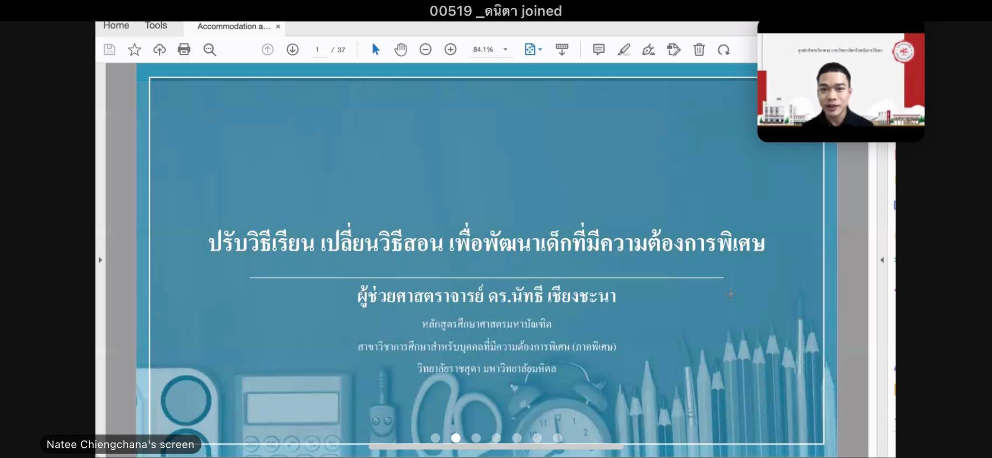
Task: Expand the fit page options dropdown
Action: point(540,49)
